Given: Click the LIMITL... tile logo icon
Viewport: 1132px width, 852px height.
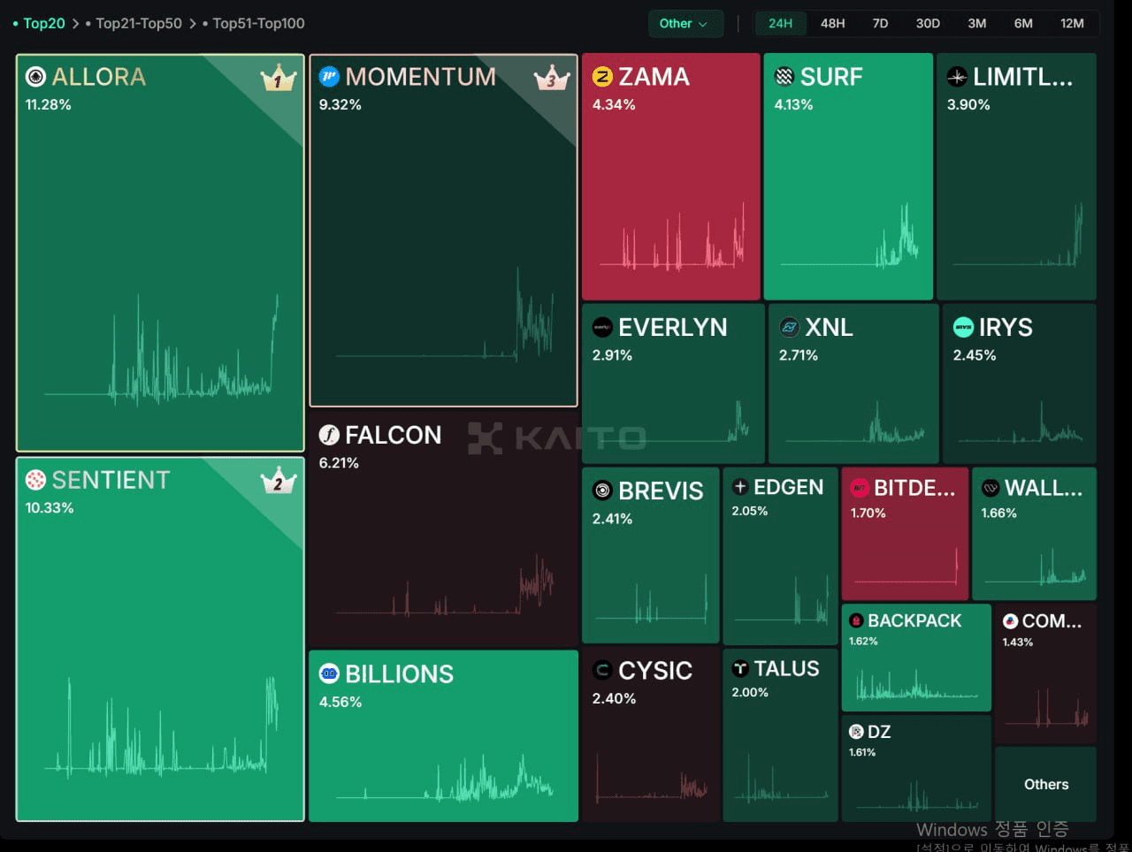Looking at the screenshot, I should click(x=957, y=77).
